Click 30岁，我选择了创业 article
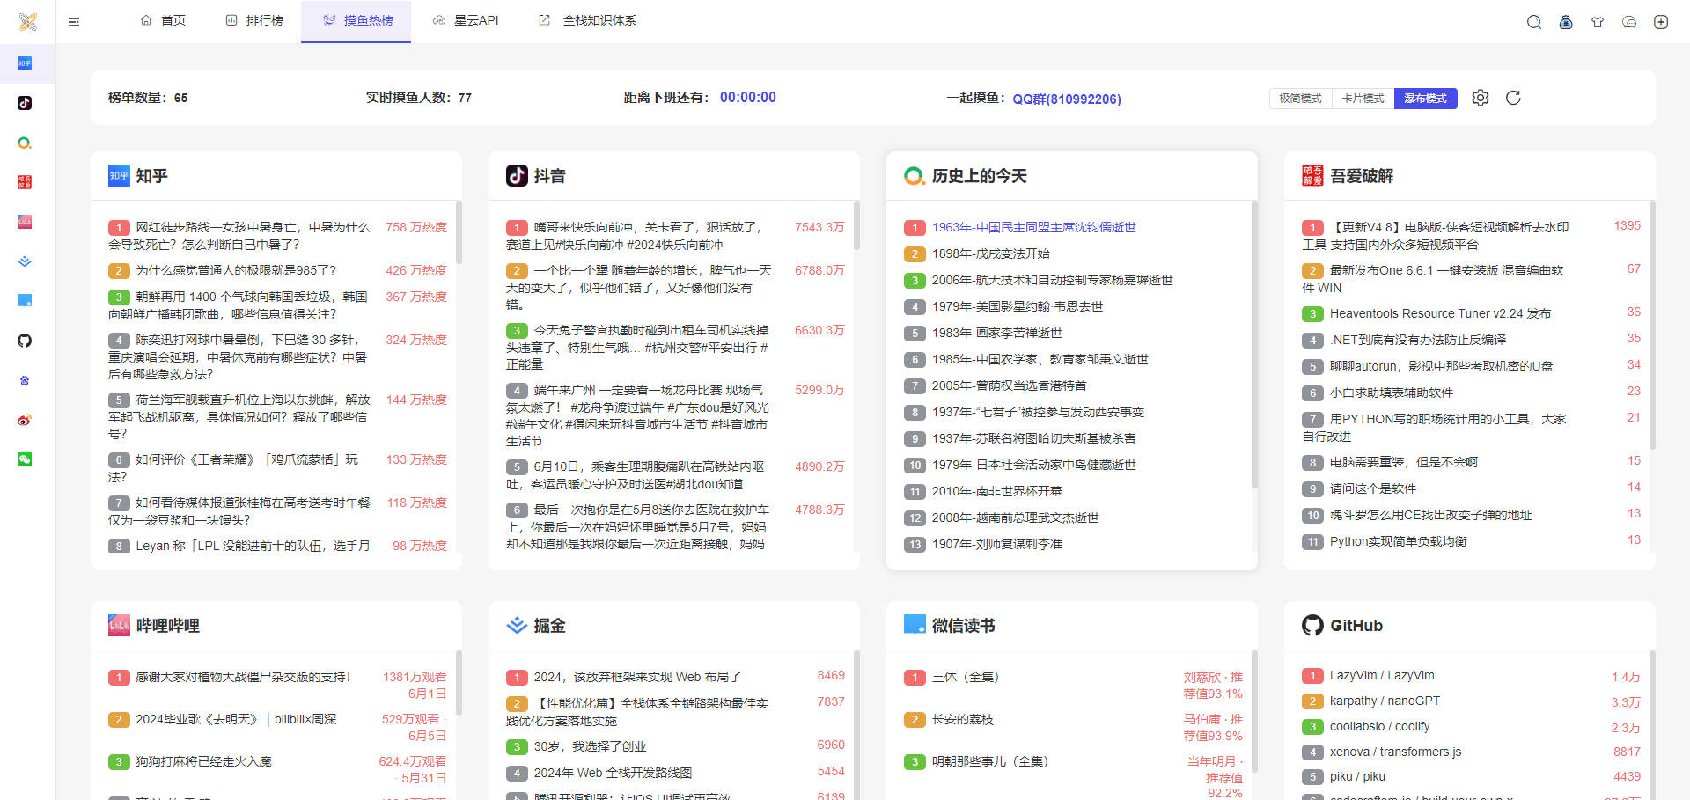This screenshot has height=800, width=1690. click(x=590, y=746)
